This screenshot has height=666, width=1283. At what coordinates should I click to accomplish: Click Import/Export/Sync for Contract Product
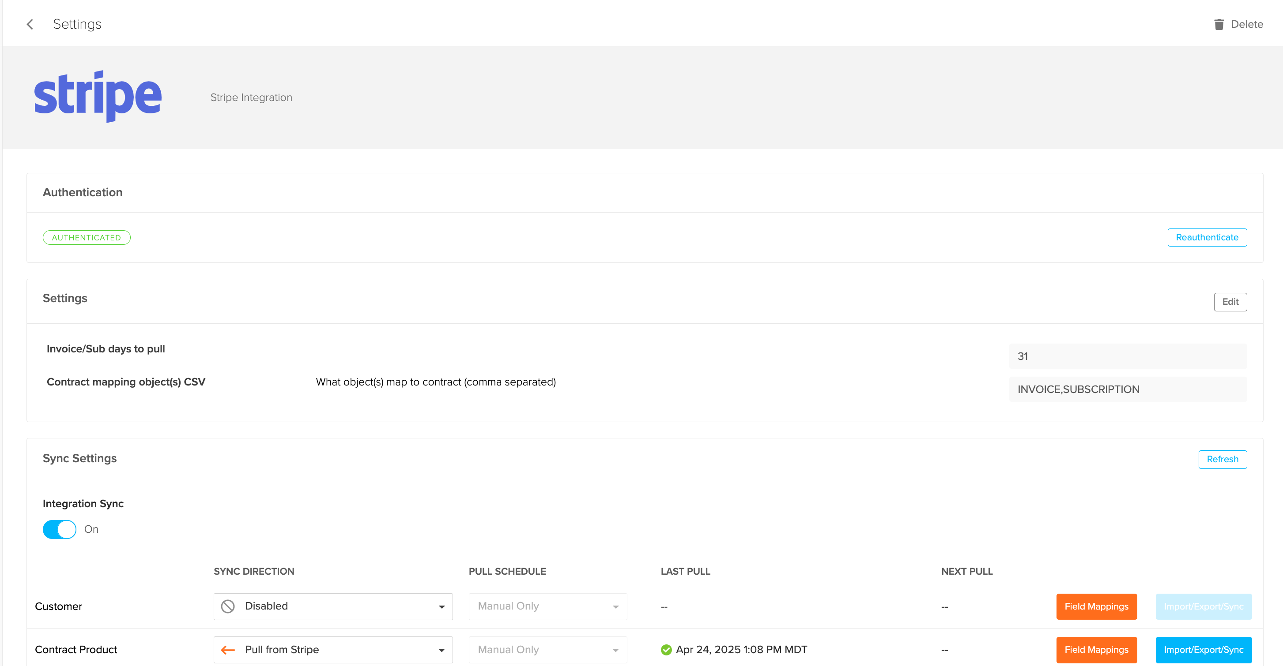click(1204, 650)
